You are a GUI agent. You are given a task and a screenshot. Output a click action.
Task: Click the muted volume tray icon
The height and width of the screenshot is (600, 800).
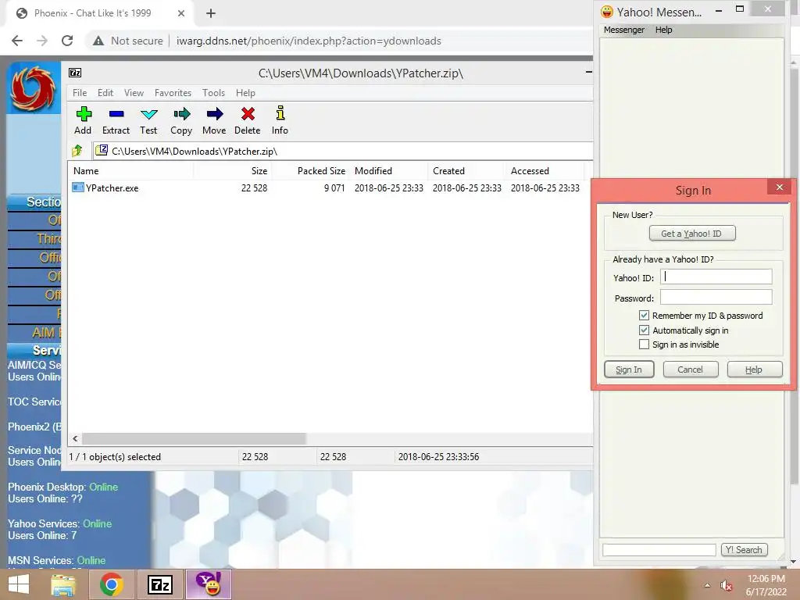click(726, 586)
